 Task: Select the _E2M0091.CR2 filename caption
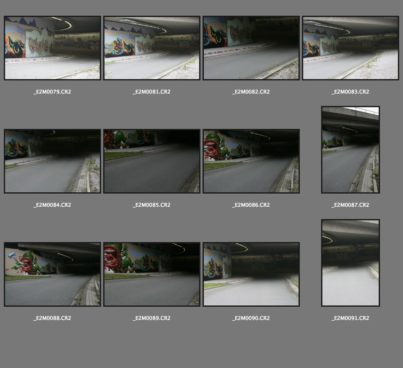tap(351, 318)
